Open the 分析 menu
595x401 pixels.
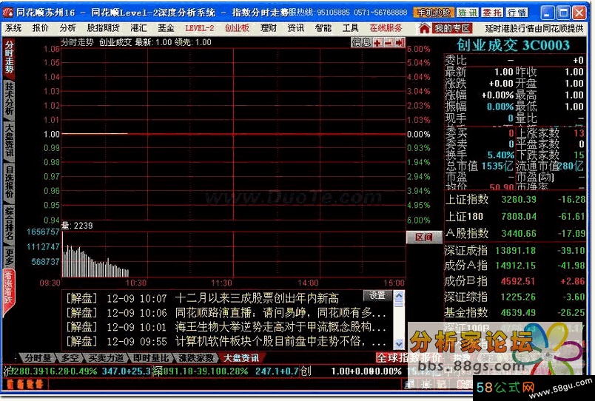point(67,27)
